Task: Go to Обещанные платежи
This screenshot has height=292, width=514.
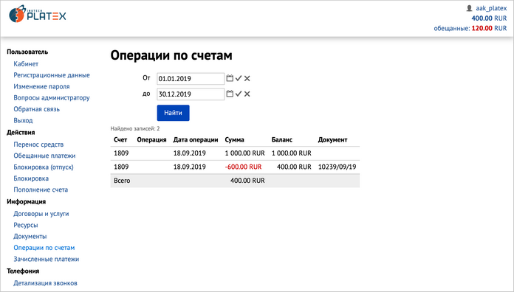Action: (44, 156)
